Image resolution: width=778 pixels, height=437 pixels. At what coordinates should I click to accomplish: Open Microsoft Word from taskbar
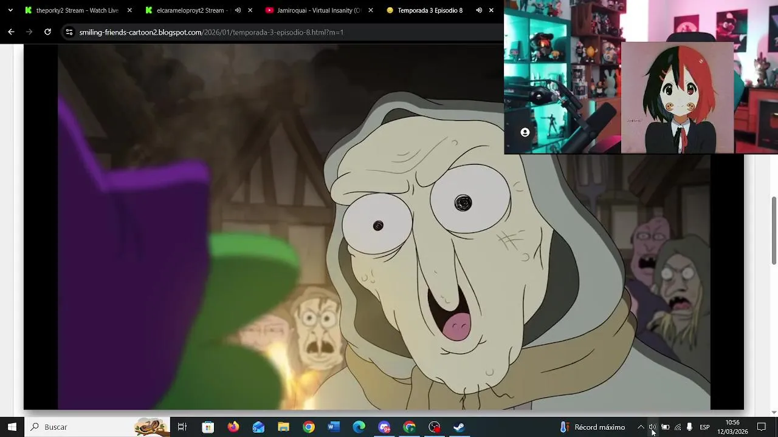coord(334,427)
